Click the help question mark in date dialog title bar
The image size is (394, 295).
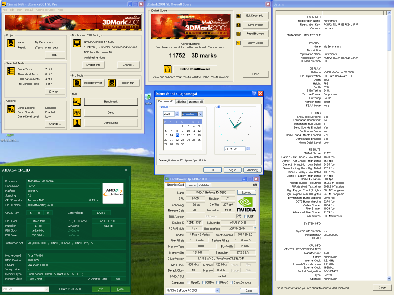254,94
